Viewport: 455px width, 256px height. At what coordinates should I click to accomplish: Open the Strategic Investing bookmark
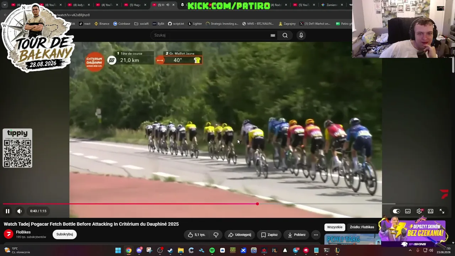point(222,24)
